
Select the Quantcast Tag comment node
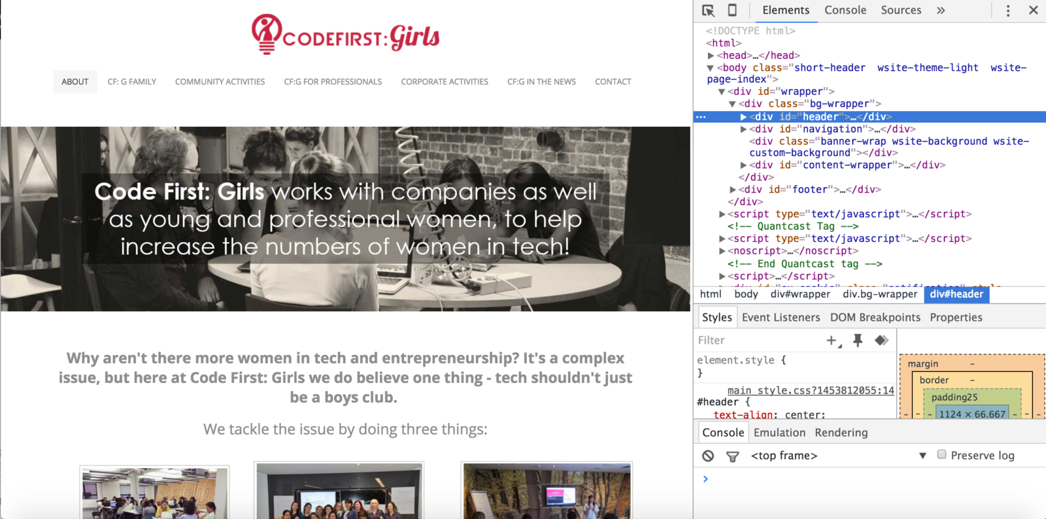793,226
